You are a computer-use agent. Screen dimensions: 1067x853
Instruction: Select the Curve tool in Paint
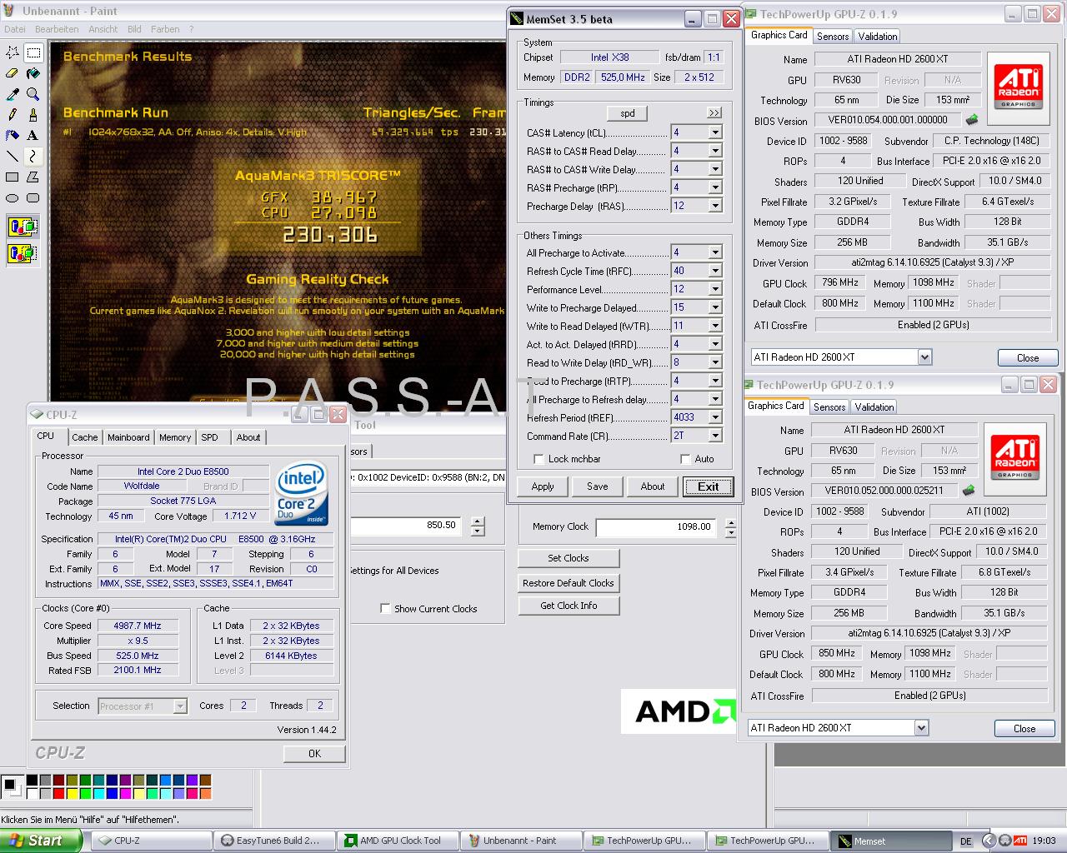click(x=33, y=156)
